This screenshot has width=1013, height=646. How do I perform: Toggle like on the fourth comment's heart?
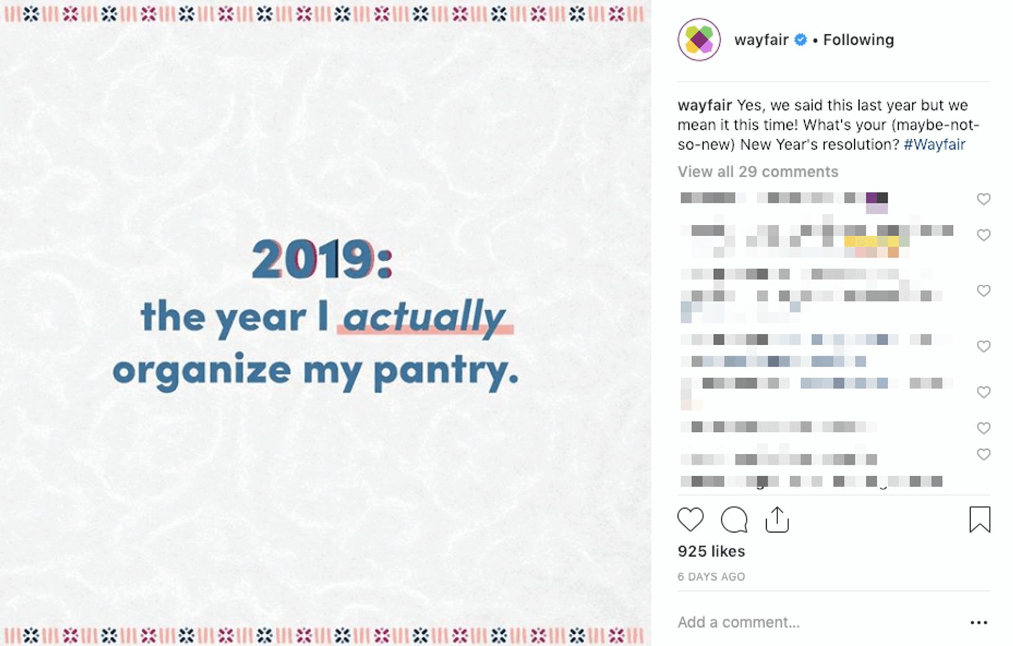(x=983, y=346)
